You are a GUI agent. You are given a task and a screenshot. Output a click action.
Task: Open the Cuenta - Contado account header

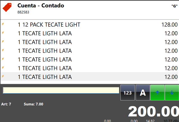coord(41,6)
